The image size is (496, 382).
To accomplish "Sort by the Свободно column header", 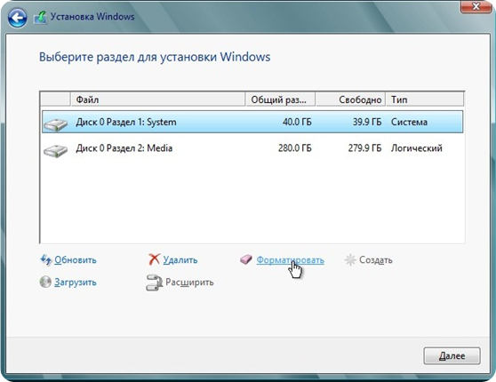I will pyautogui.click(x=350, y=99).
